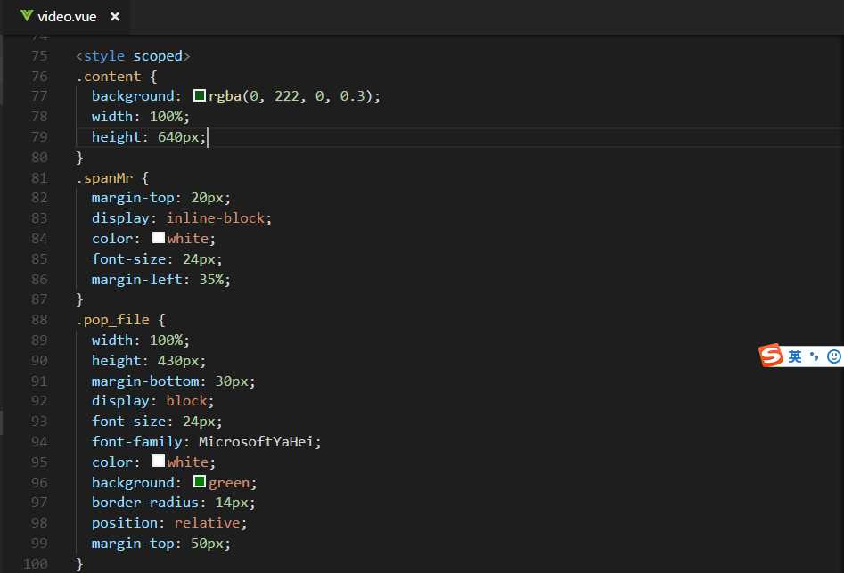The height and width of the screenshot is (573, 844).
Task: Click the green color swatch beside the green value
Action: 199,482
